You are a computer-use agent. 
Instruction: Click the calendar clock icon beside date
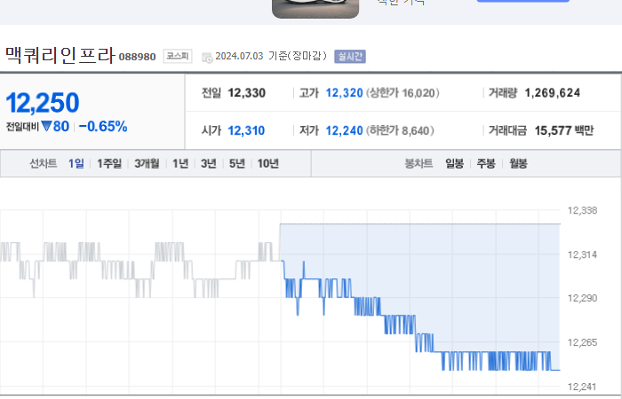tap(207, 58)
